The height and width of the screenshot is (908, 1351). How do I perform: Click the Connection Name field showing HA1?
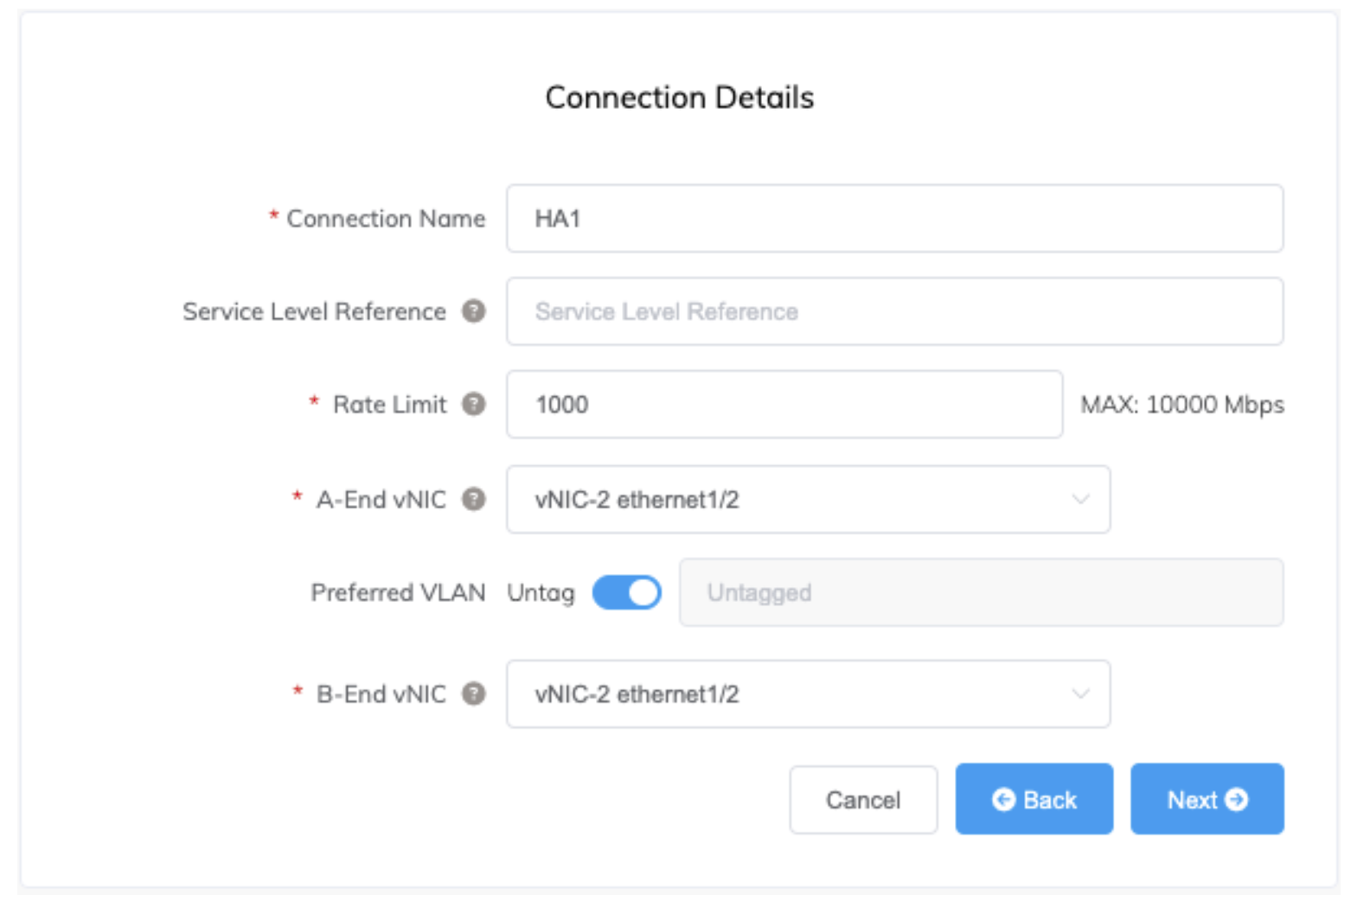893,219
